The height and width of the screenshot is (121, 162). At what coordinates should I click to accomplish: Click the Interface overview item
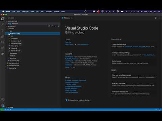point(134,84)
